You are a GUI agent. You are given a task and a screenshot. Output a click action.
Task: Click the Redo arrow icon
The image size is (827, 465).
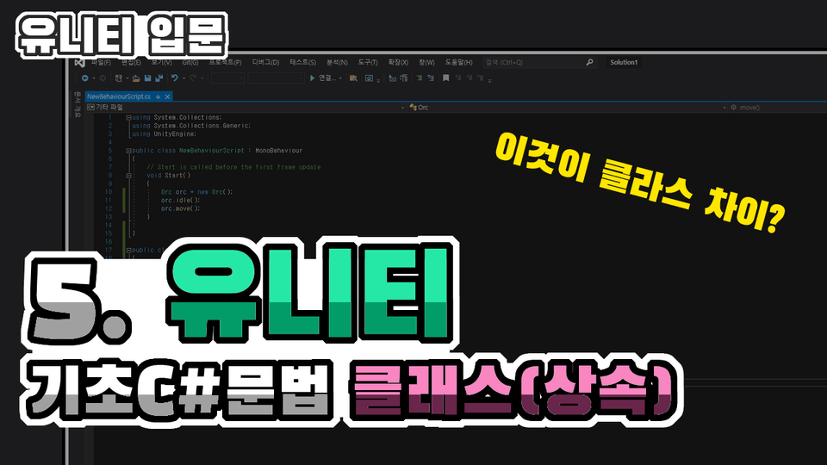tap(193, 78)
